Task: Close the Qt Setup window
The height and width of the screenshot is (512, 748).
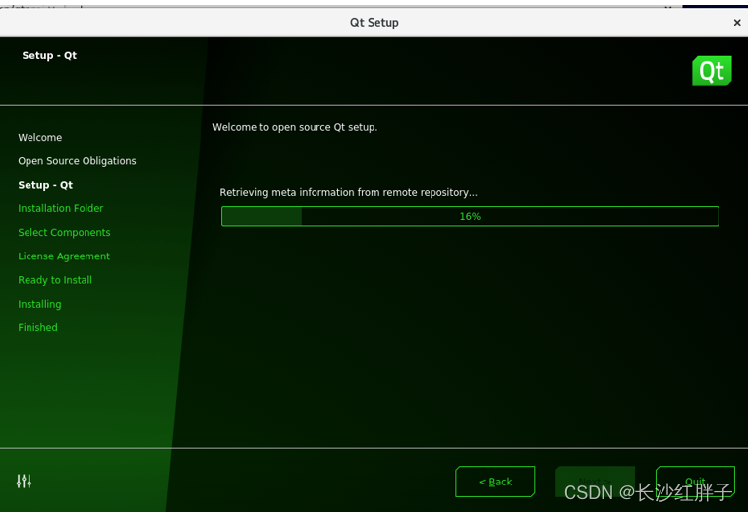Action: click(x=737, y=22)
